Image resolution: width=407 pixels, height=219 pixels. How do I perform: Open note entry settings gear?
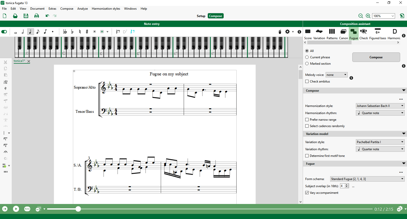(287, 32)
